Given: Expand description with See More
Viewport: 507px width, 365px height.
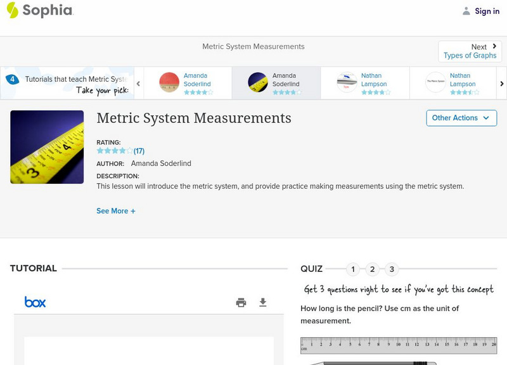Looking at the screenshot, I should (x=116, y=211).
